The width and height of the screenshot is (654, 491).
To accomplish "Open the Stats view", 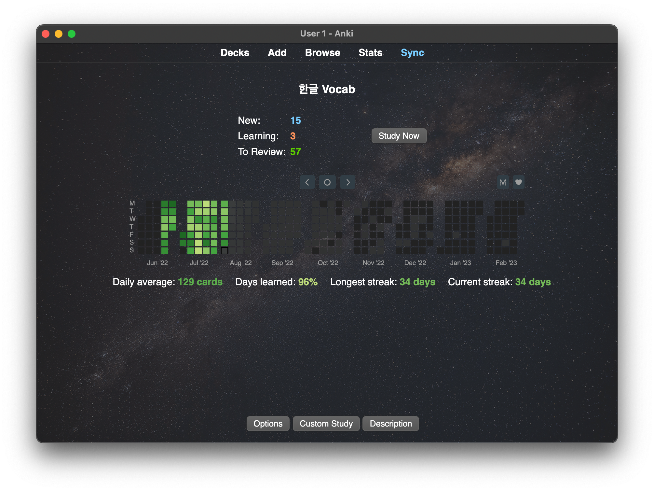I will pyautogui.click(x=370, y=53).
